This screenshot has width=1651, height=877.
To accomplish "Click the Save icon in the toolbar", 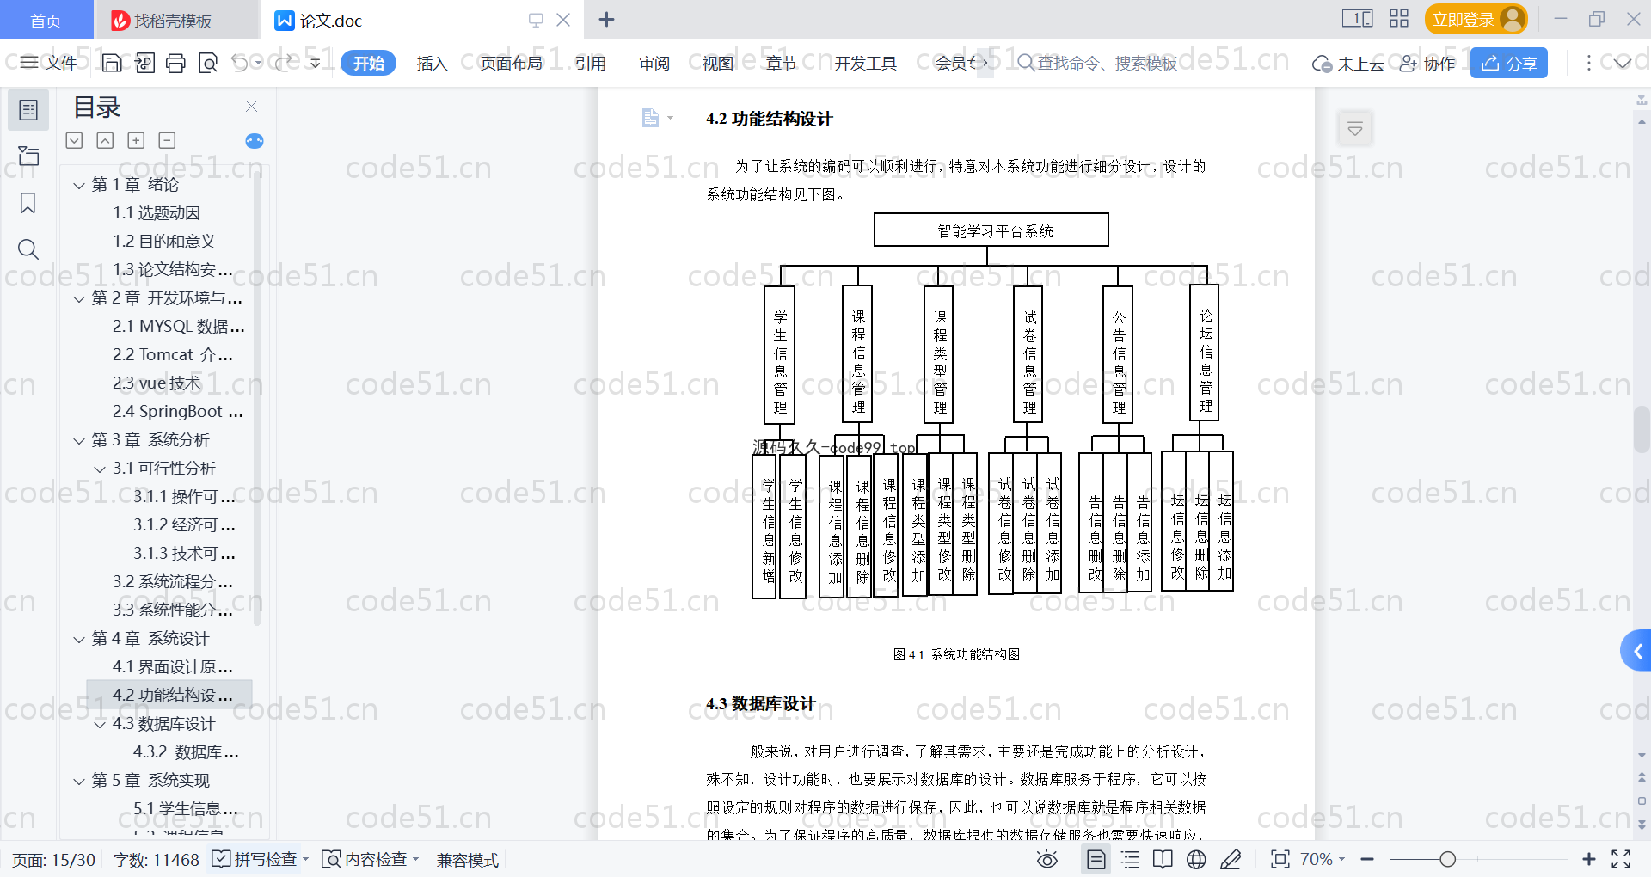I will pos(112,63).
